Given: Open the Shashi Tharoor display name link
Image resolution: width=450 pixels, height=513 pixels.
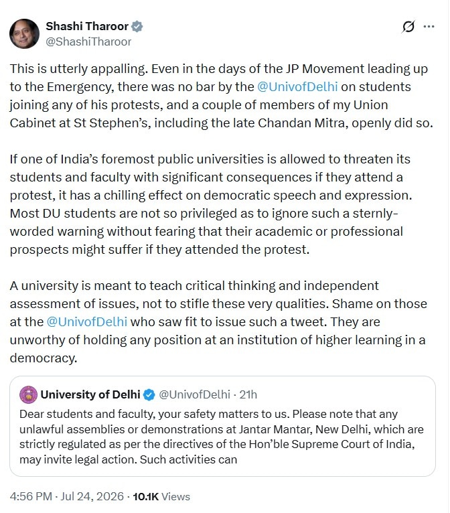Looking at the screenshot, I should coord(87,26).
